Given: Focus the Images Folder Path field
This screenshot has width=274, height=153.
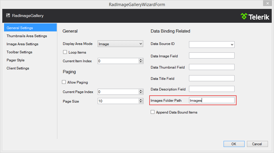Looking at the screenshot, I should point(211,100).
